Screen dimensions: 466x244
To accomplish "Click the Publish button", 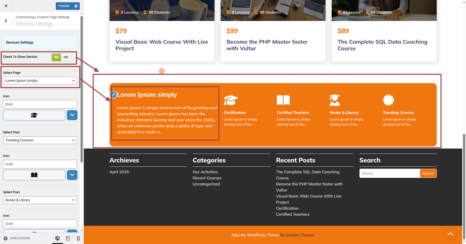I will pos(64,6).
